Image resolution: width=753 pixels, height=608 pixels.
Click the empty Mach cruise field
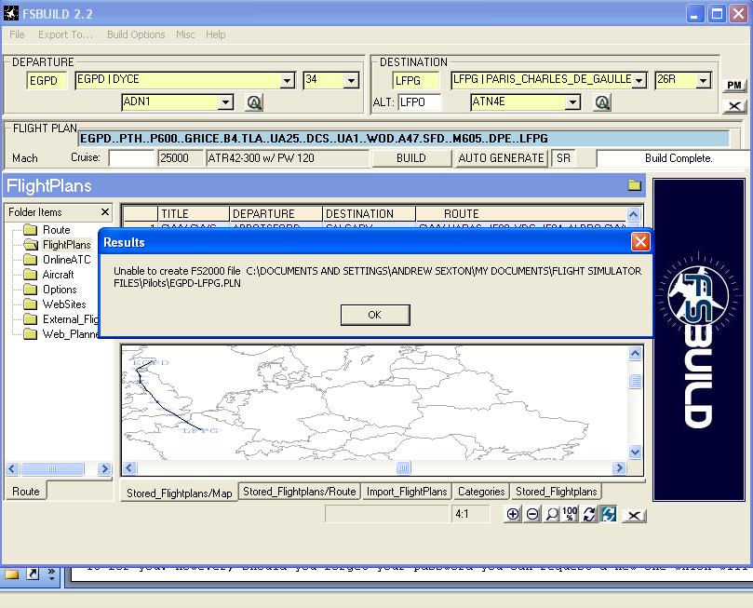point(131,158)
